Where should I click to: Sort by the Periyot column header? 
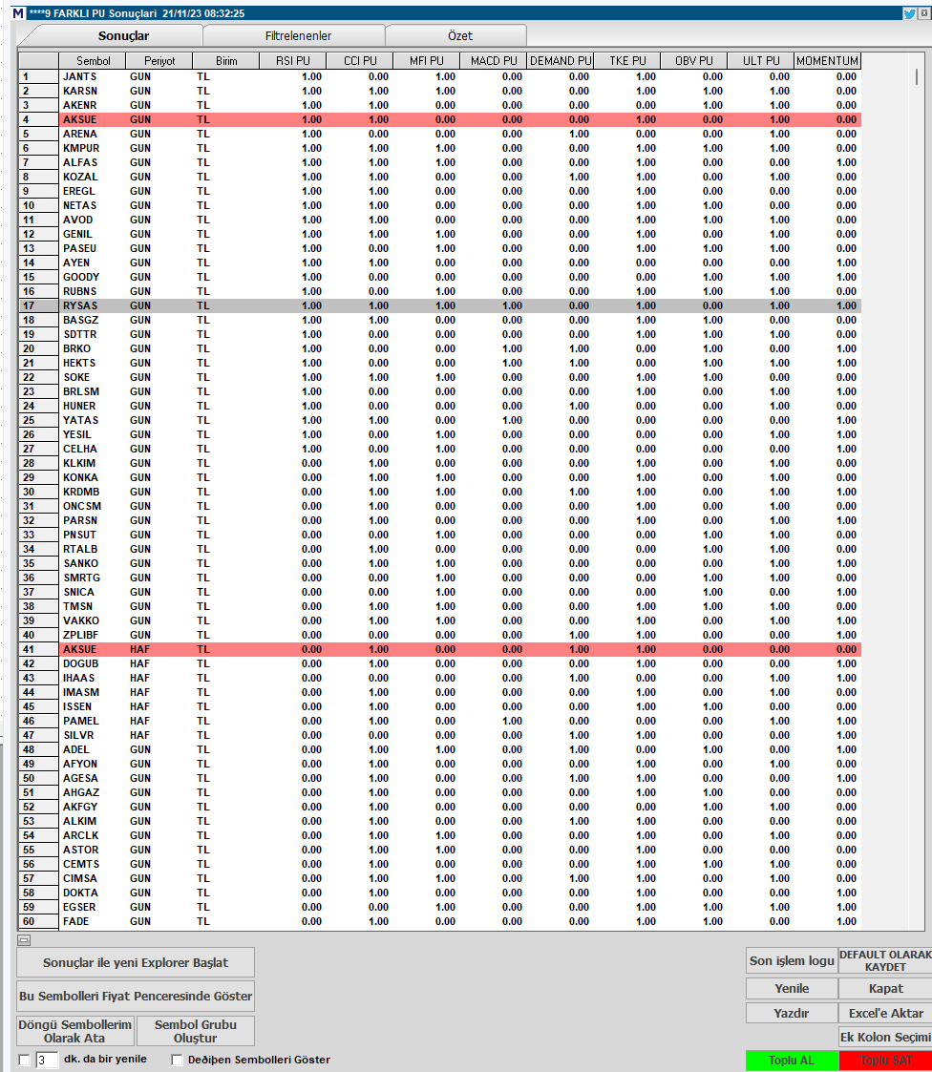click(159, 61)
